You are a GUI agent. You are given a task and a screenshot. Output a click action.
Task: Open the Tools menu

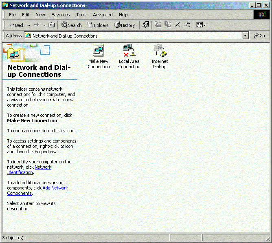pos(81,15)
